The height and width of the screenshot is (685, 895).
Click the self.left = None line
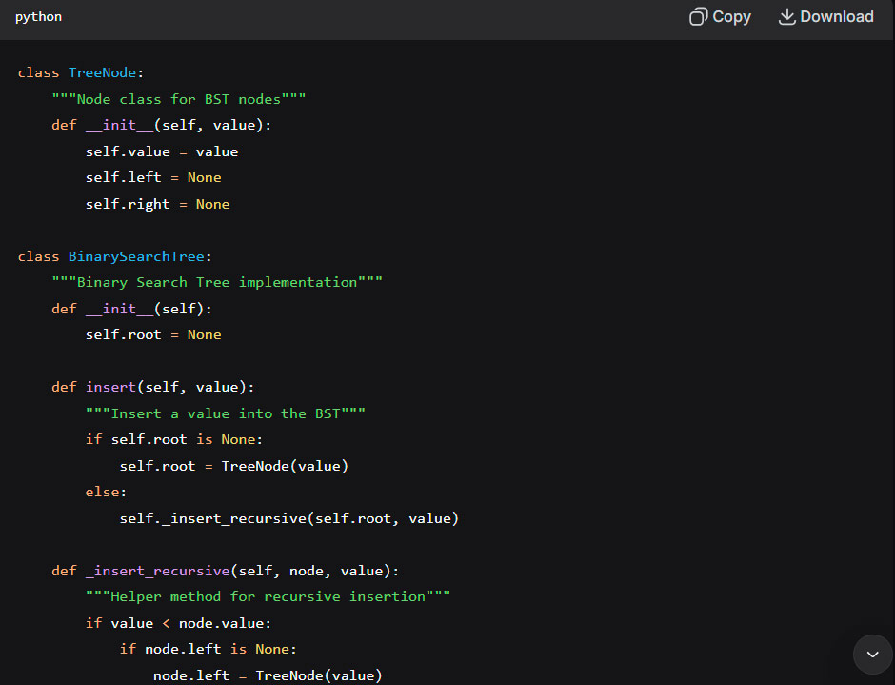pos(153,177)
